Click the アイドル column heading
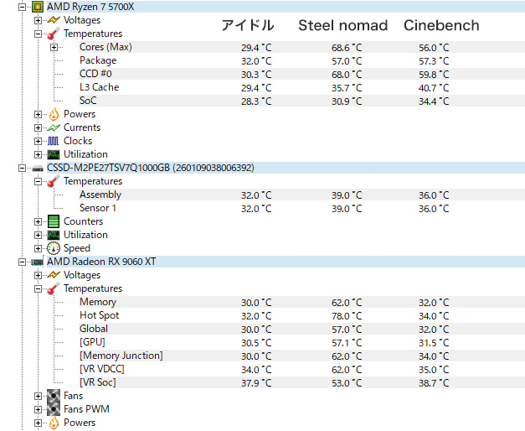 click(248, 25)
